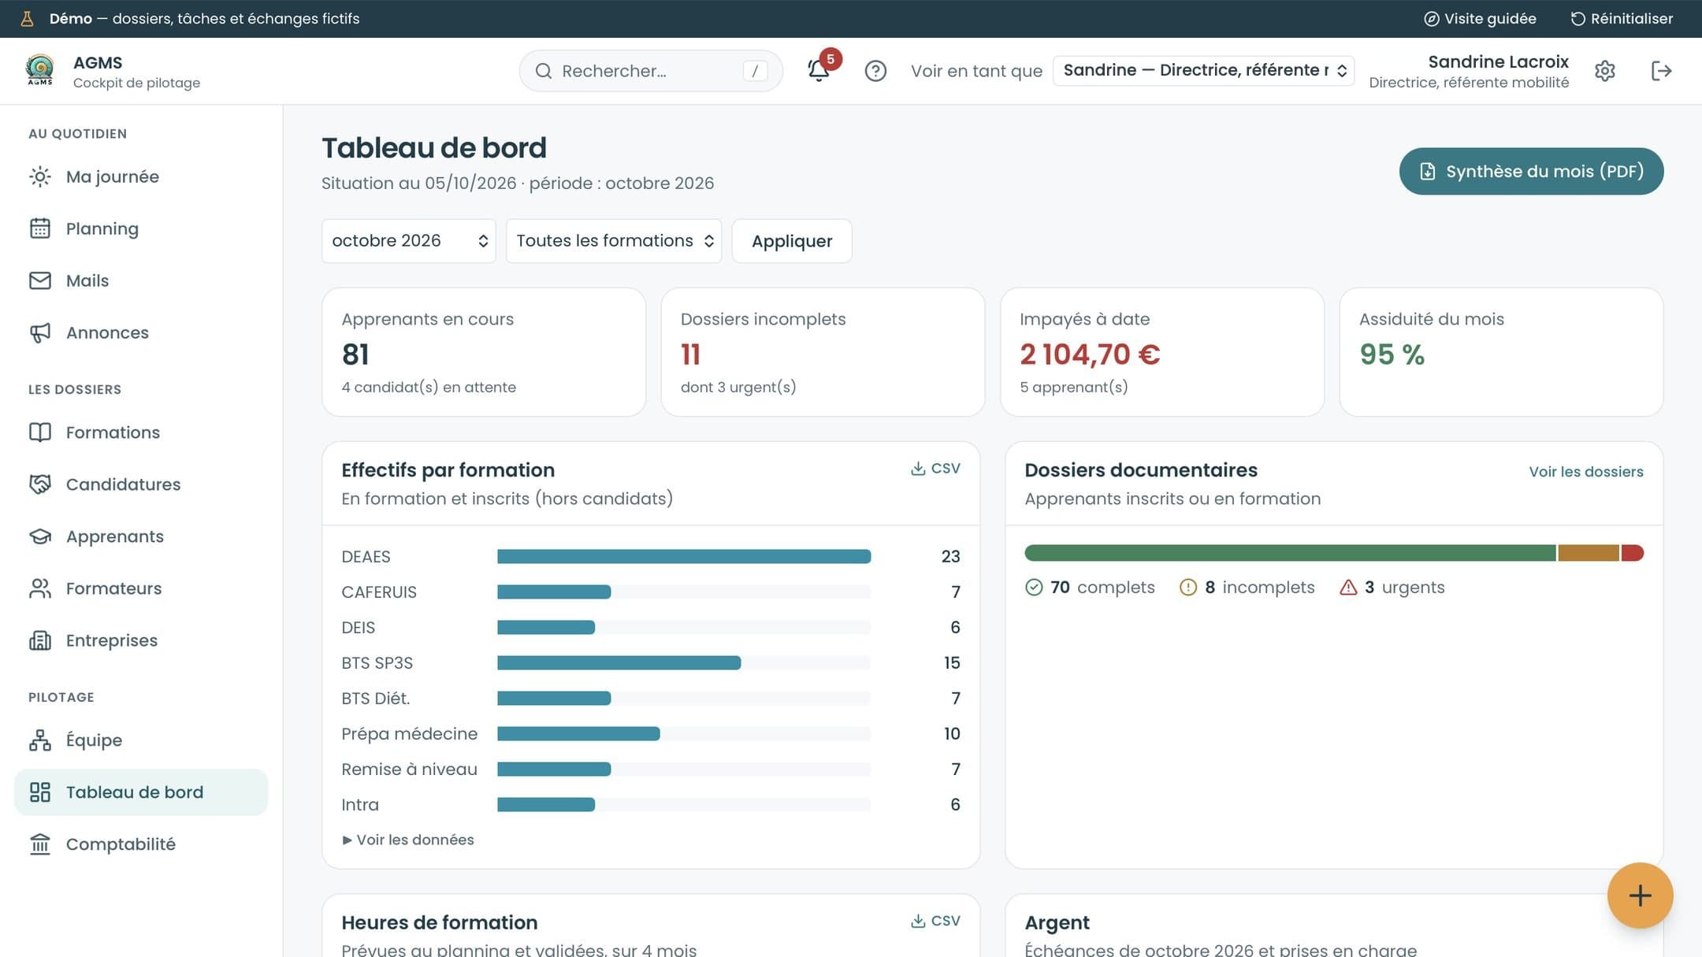Image resolution: width=1702 pixels, height=957 pixels.
Task: Open the help question mark icon
Action: click(875, 71)
